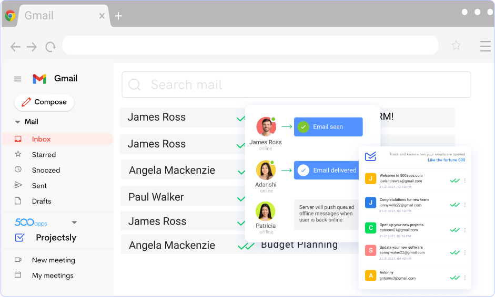Collapse the Mail section
Image resolution: width=495 pixels, height=297 pixels.
pos(18,122)
